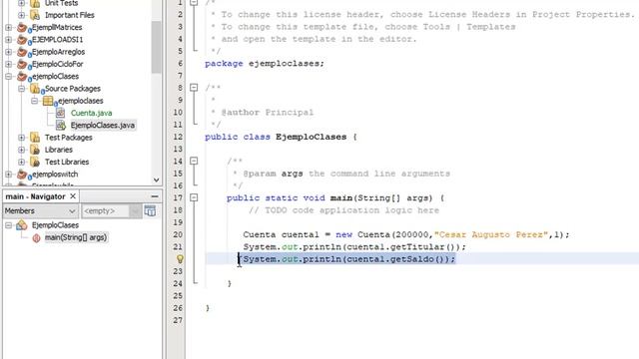Collapse EjemploClases node in Navigator
Screen dimensions: 639x359
click(9, 225)
